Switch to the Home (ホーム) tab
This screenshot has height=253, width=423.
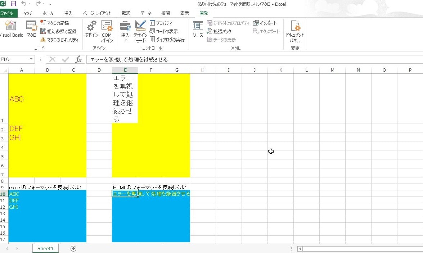(48, 13)
